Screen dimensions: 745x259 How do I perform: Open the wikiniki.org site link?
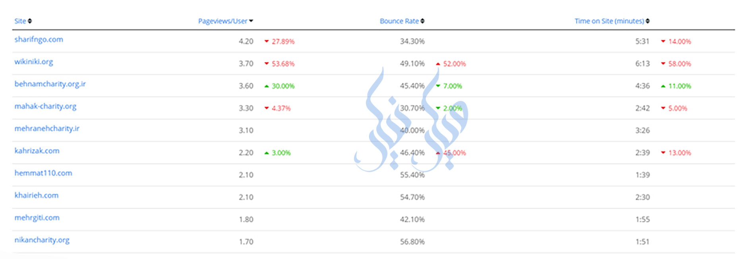(33, 62)
